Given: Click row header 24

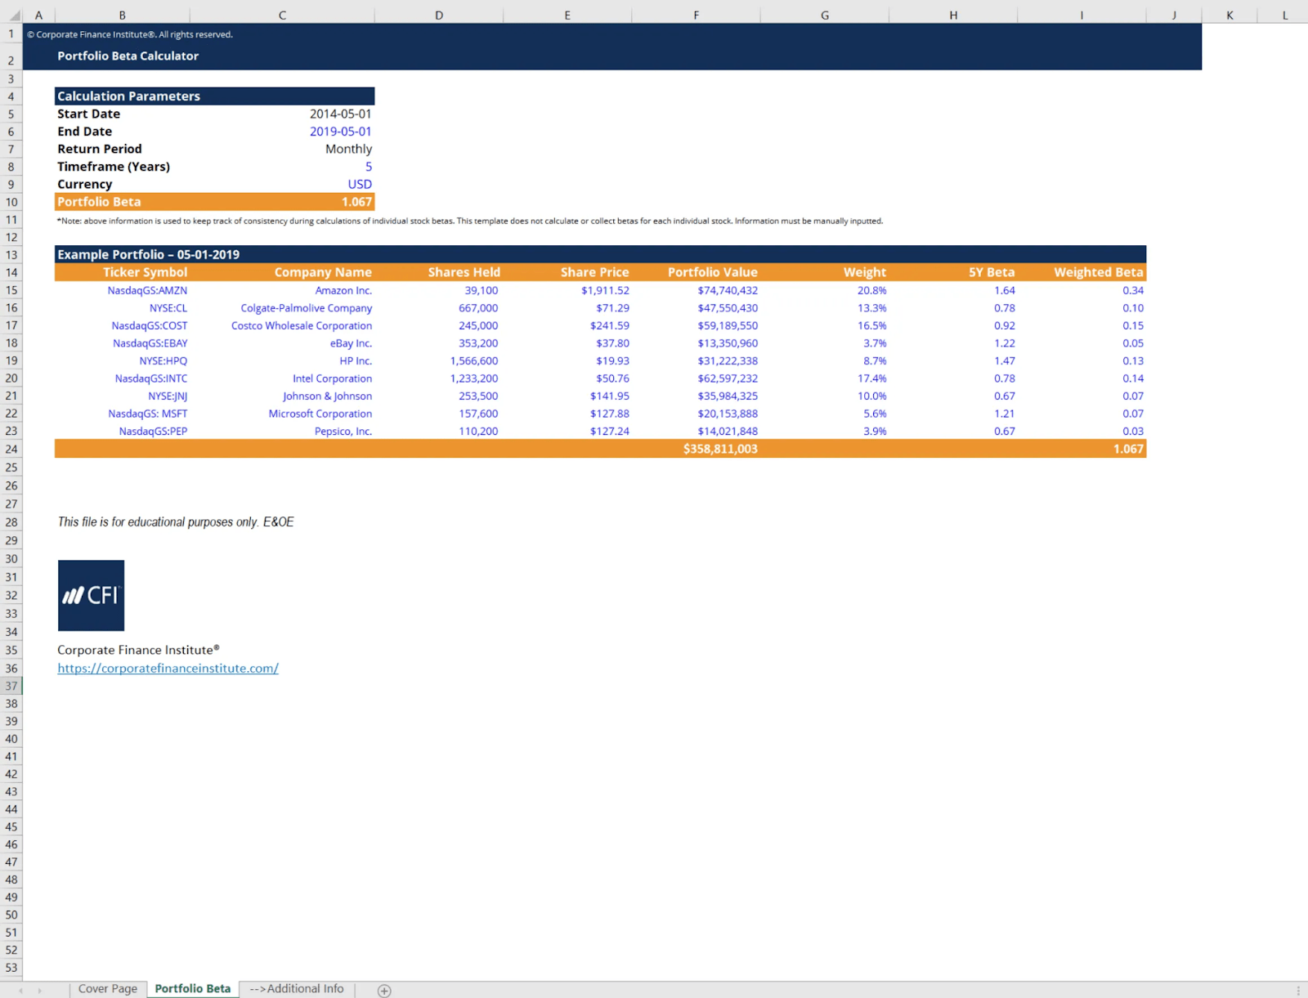Looking at the screenshot, I should 11,449.
